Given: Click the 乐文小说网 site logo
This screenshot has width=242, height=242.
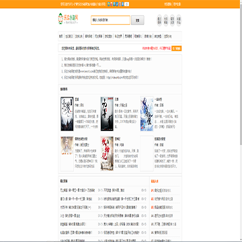Looking at the screenshot, I should pos(68,19).
